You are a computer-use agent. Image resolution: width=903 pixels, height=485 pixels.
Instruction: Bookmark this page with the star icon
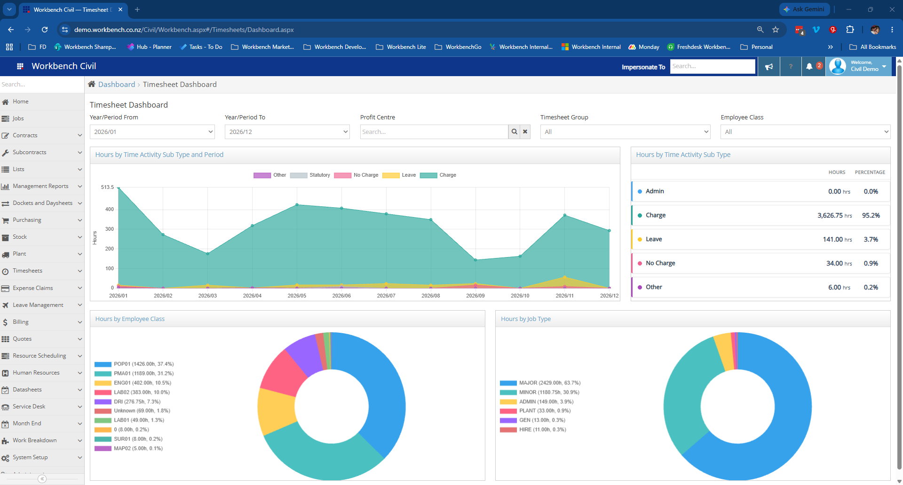point(776,30)
